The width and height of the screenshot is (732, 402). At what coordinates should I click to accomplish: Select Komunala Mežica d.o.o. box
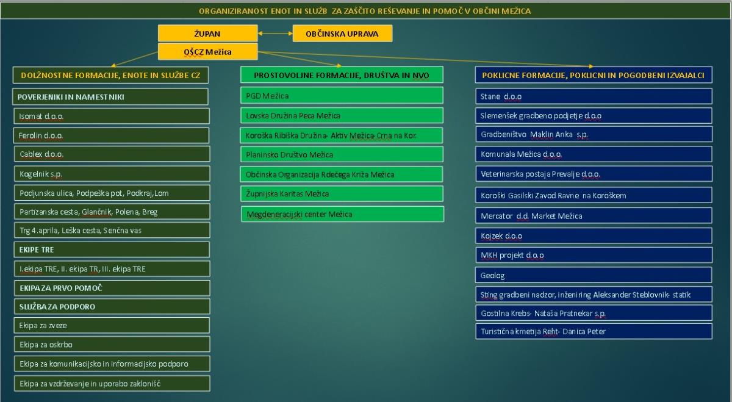tap(594, 154)
